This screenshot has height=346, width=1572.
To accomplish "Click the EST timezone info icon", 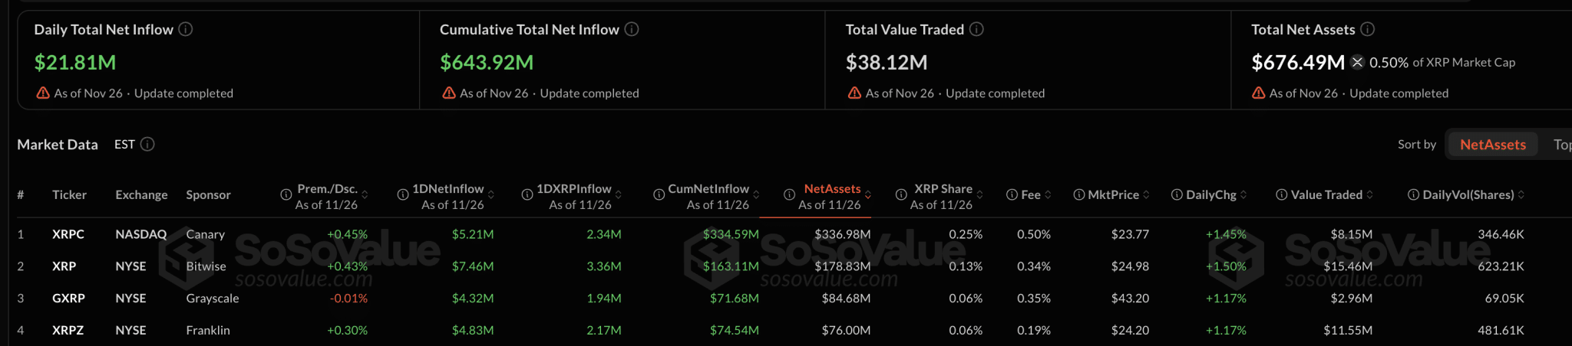I will point(147,144).
